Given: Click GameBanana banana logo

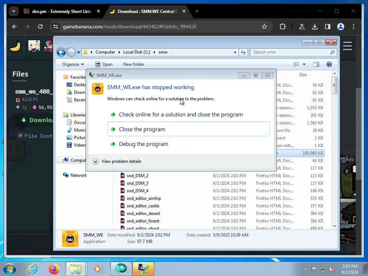Looking at the screenshot, I should 15,46.
